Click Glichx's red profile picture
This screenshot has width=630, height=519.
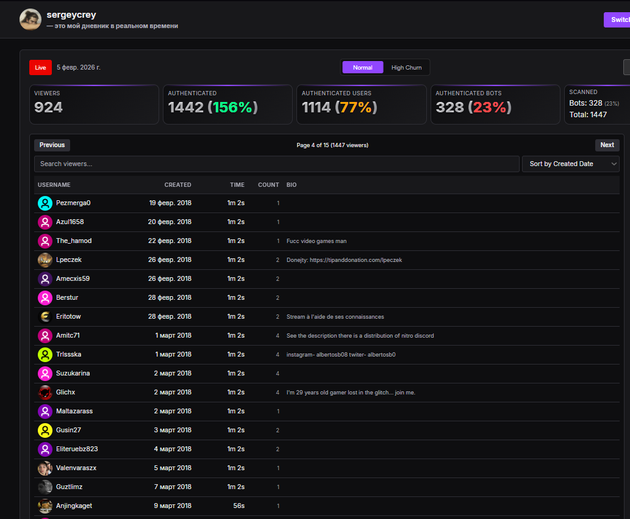[x=45, y=393]
